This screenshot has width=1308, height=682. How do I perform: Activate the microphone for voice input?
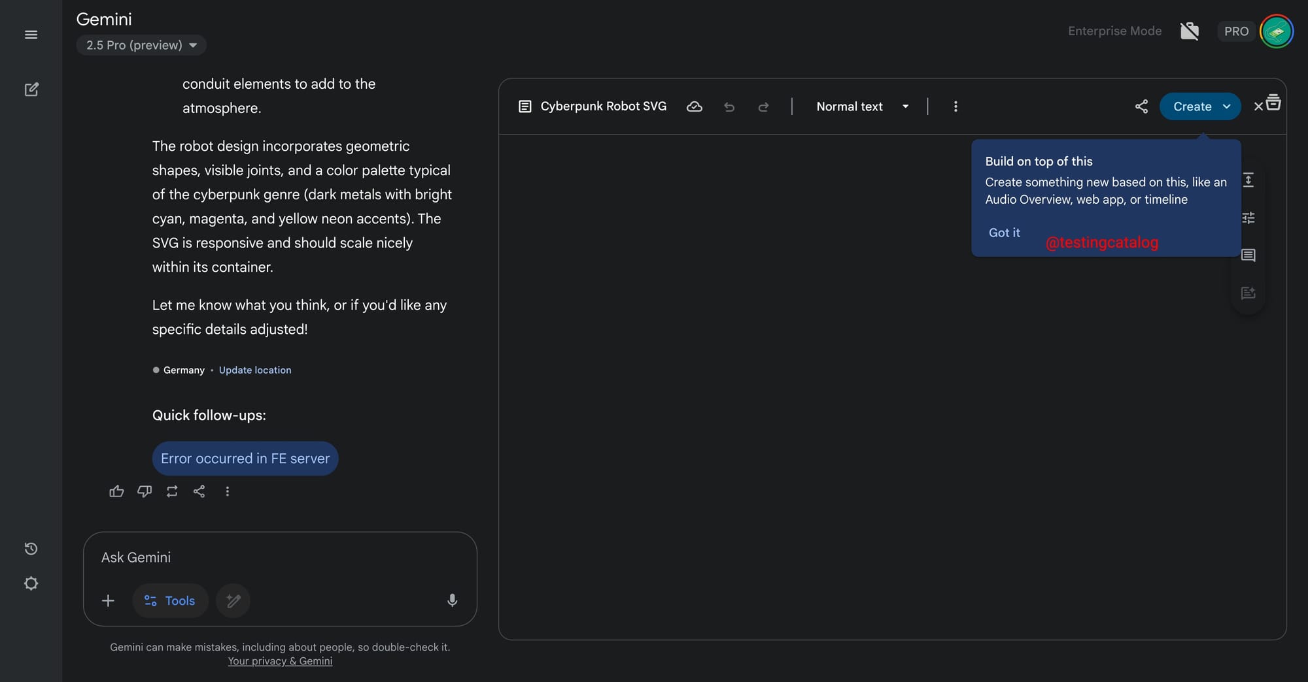click(x=452, y=600)
